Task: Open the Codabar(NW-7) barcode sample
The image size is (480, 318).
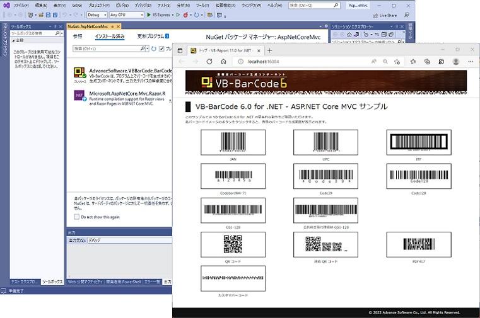Action: click(233, 176)
